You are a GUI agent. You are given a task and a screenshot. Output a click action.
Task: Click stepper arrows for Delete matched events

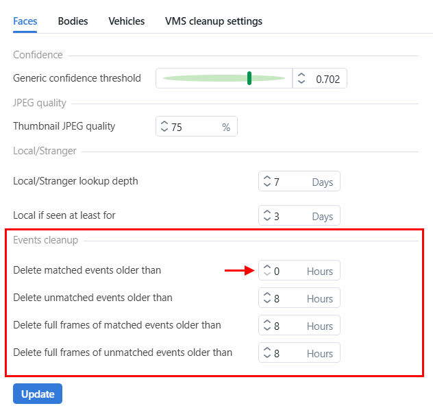coord(267,271)
